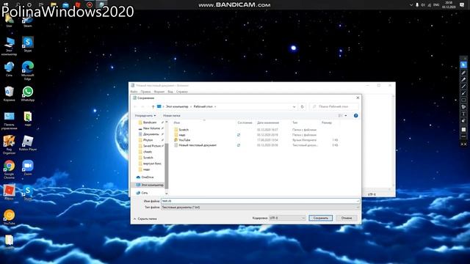Select the Recycle Bin desktop icon
The width and height of the screenshot is (470, 264).
click(9, 94)
